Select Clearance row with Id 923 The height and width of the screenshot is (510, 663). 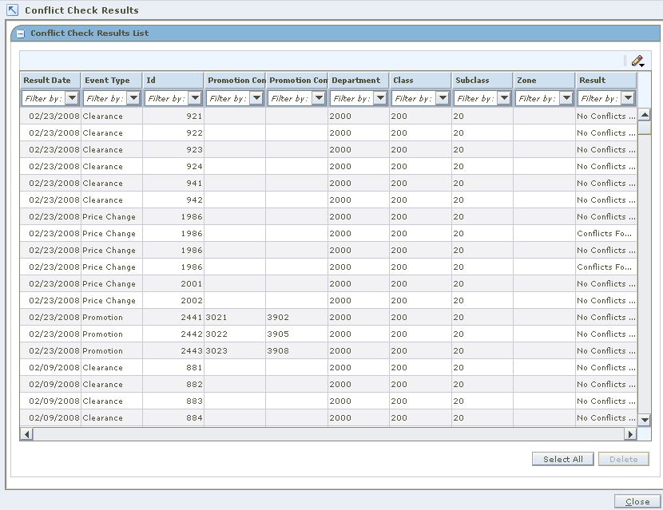point(328,149)
